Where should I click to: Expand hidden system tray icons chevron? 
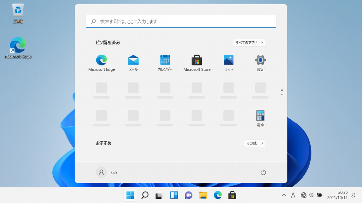point(284,195)
